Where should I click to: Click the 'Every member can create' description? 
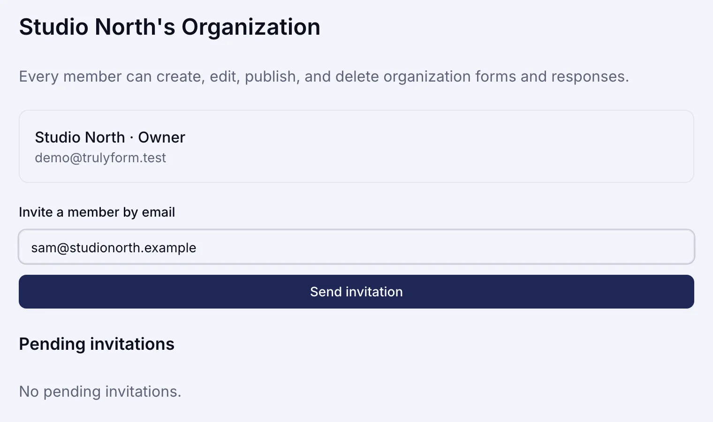point(324,76)
